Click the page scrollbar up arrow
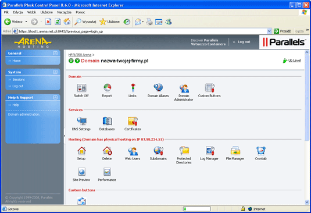Screen dimensions: 311x213 tap(307, 52)
